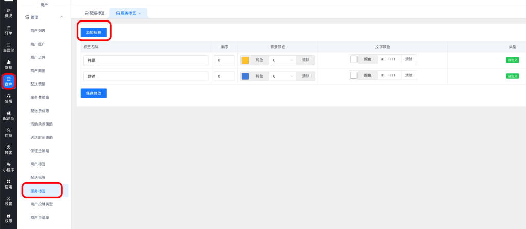Open white text color swatch for 促销

(x=353, y=75)
